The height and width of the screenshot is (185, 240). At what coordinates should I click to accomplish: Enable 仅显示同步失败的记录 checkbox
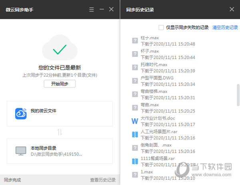click(161, 28)
